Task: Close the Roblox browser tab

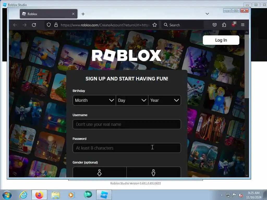Action: 73,14
